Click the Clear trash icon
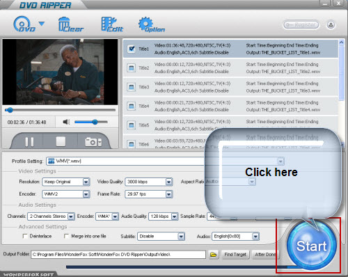The height and width of the screenshot is (277, 348). coord(71,24)
